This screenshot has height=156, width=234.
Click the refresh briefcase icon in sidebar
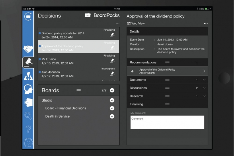point(28,16)
